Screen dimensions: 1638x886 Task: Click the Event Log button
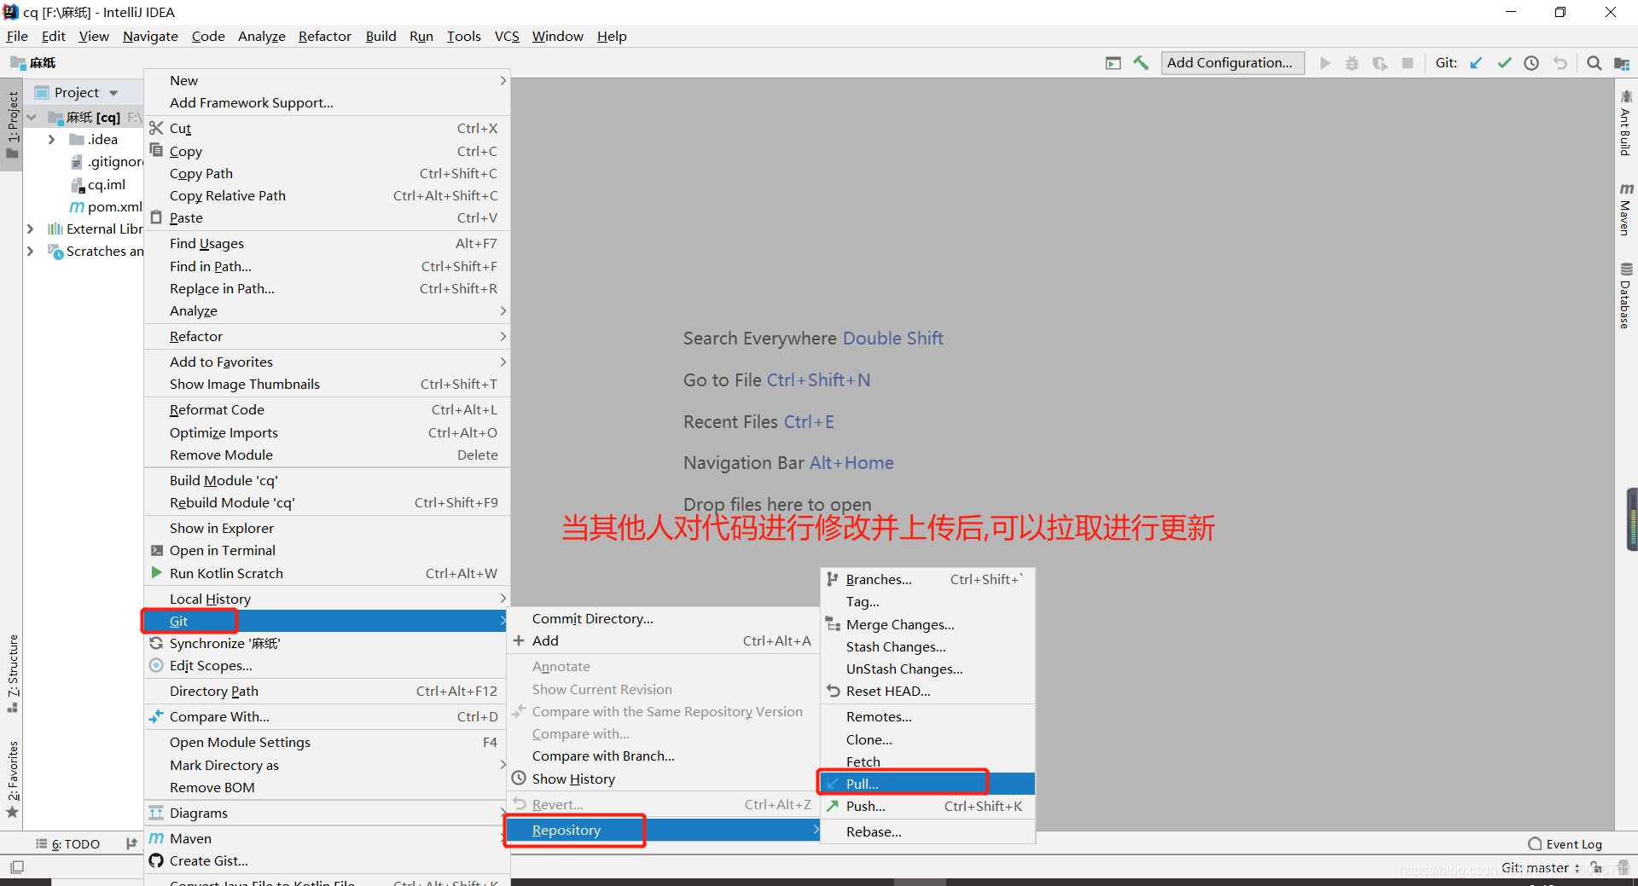coord(1565,844)
